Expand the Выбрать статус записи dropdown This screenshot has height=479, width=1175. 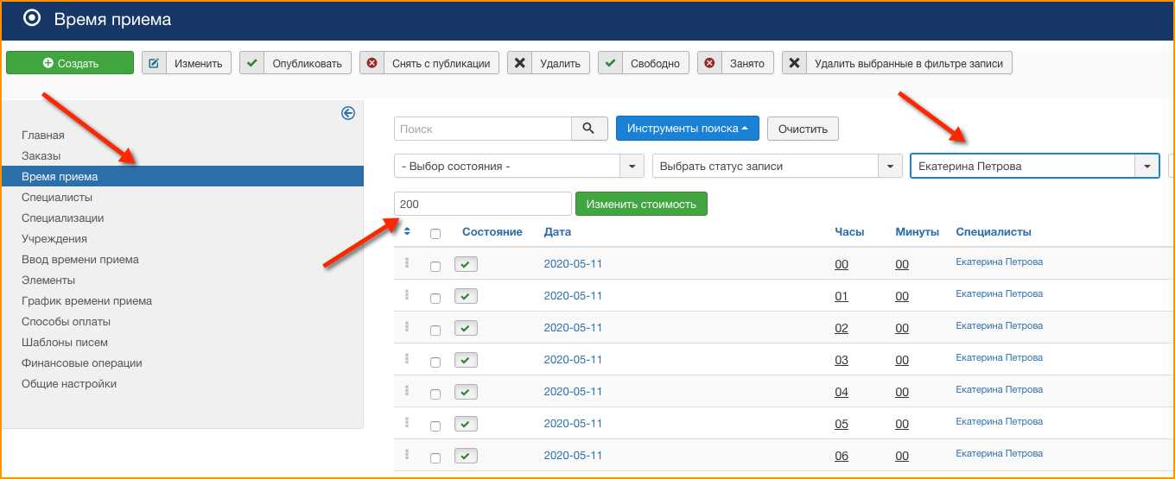tap(777, 166)
